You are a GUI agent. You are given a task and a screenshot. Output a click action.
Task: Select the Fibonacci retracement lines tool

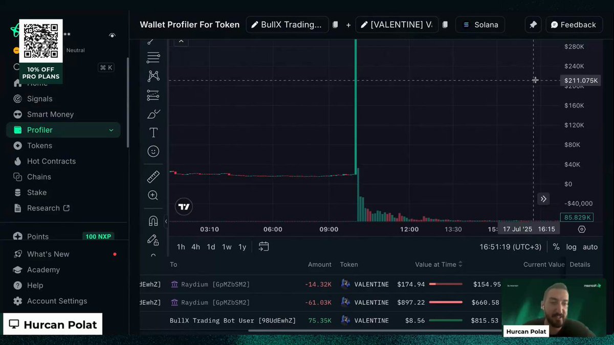(x=153, y=57)
